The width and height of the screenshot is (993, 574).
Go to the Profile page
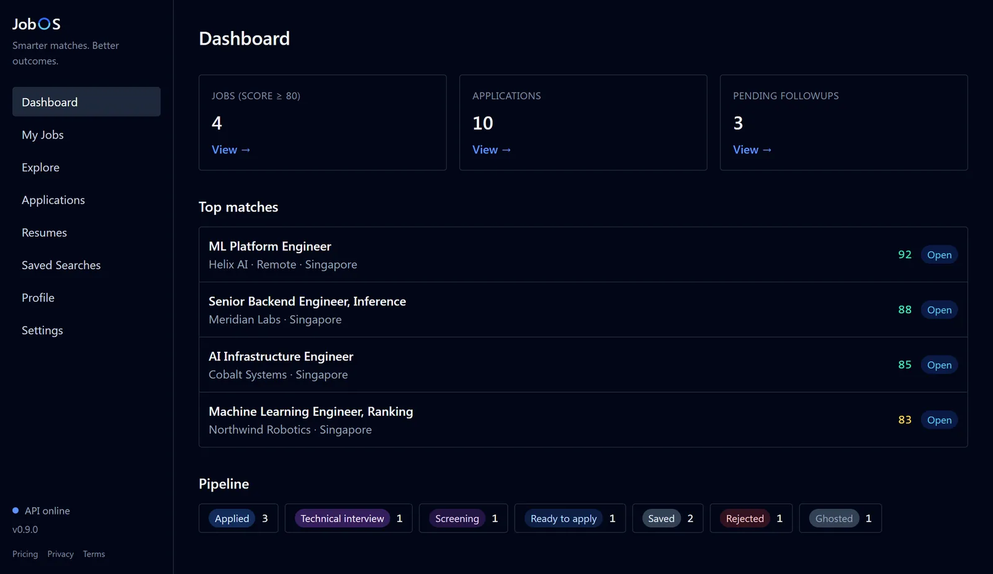pos(86,298)
